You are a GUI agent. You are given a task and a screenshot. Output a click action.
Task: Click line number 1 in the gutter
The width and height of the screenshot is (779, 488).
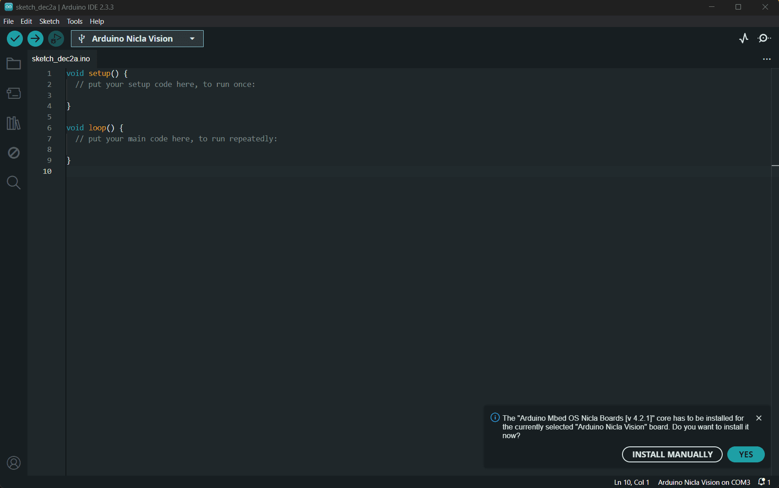click(49, 74)
